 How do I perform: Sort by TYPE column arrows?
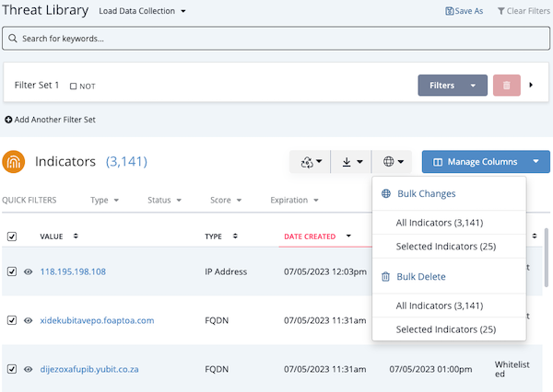coord(235,236)
